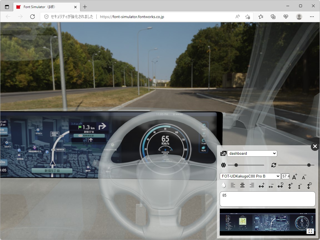The width and height of the screenshot is (320, 240).
Task: Click the text area containing 65
Action: tap(267, 199)
